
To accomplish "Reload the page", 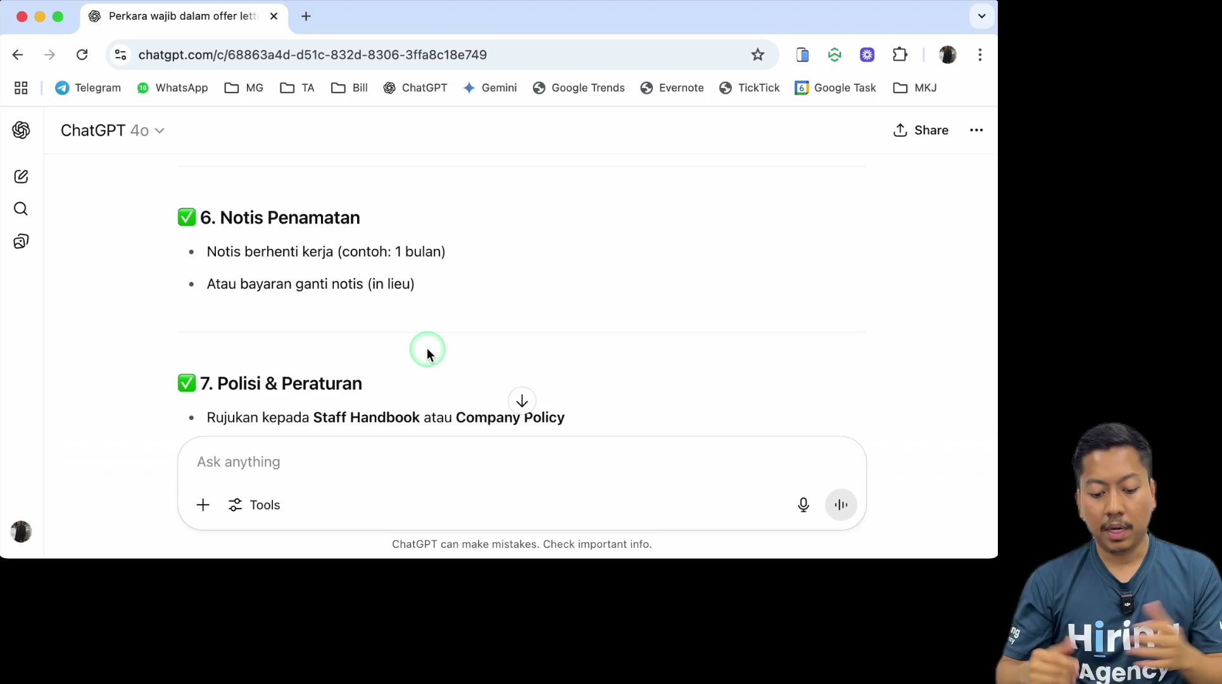I will click(x=82, y=54).
